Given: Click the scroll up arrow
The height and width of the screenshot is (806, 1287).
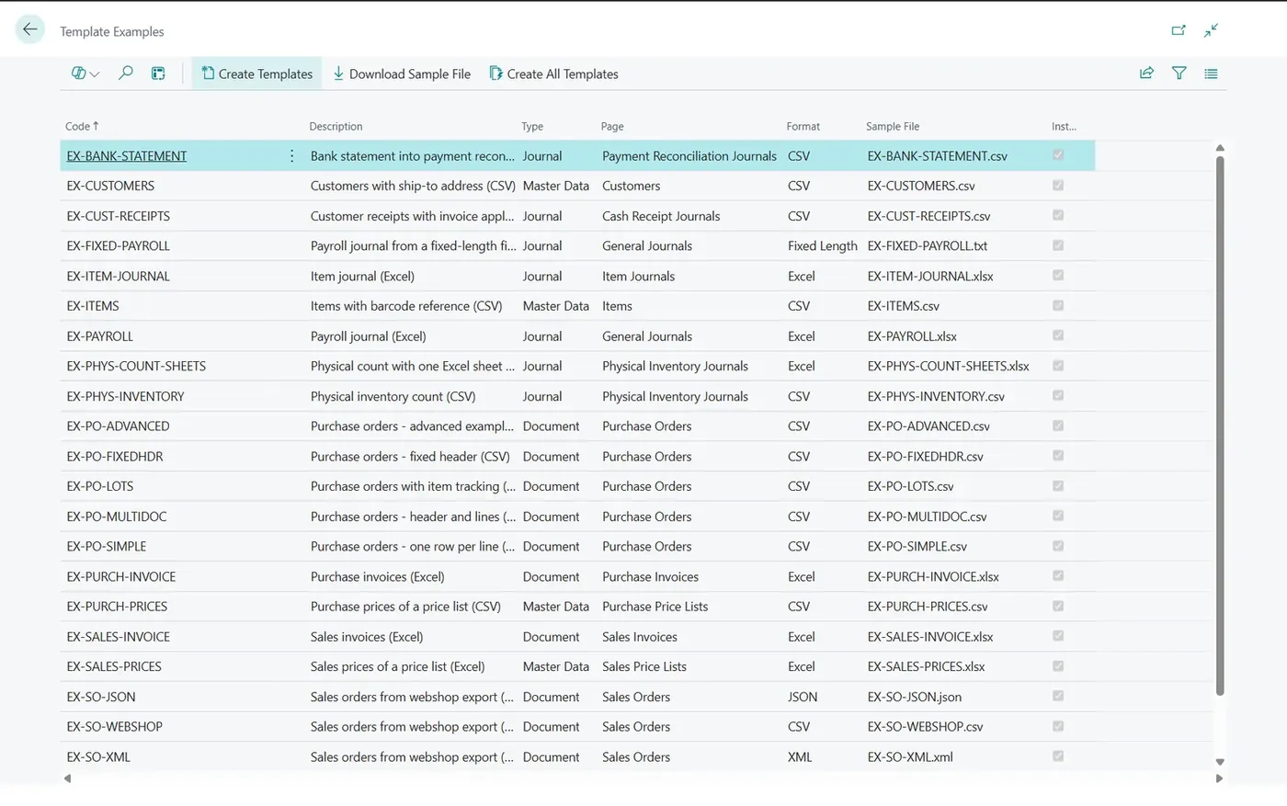Looking at the screenshot, I should 1220,147.
